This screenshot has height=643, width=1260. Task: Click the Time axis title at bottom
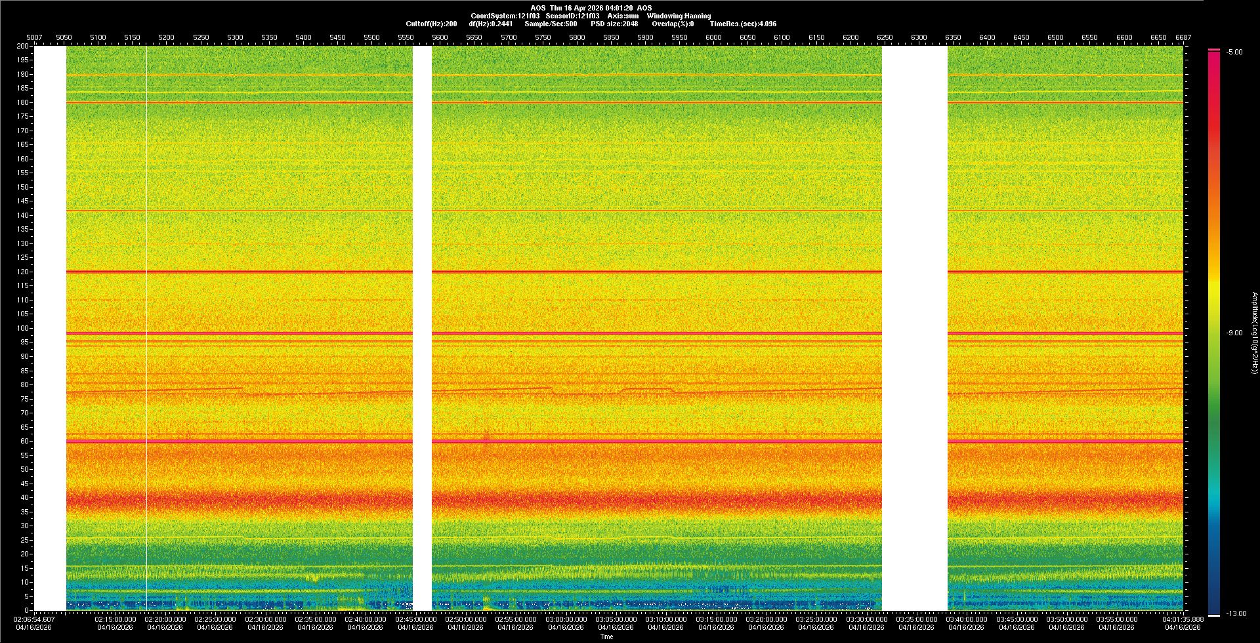(x=606, y=636)
